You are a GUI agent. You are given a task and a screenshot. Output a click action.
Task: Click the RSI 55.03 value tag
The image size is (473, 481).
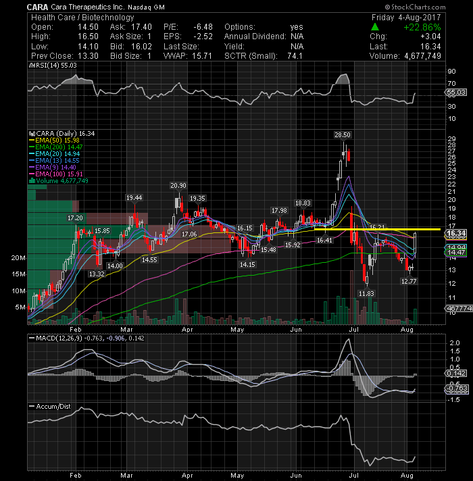point(456,93)
